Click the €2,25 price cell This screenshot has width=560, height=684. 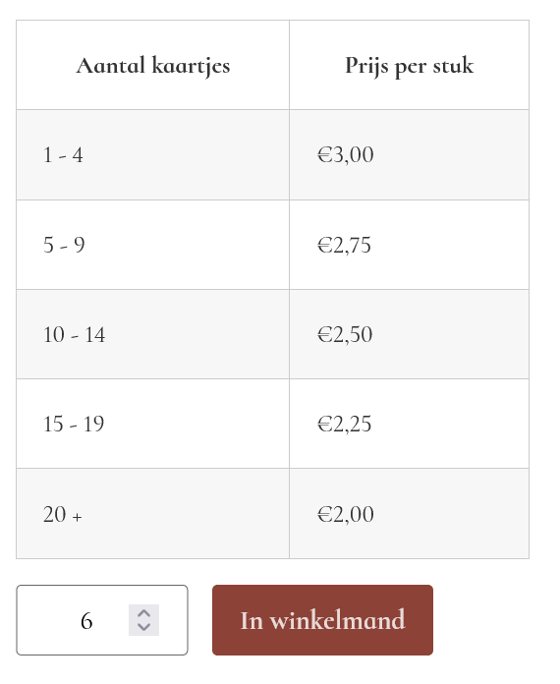point(409,424)
